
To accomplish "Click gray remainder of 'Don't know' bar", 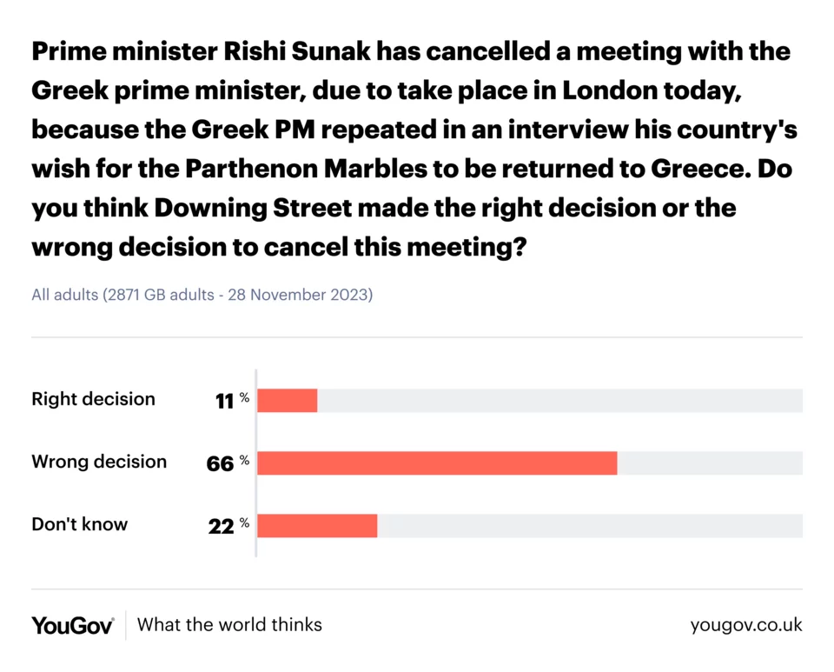I will pyautogui.click(x=590, y=526).
